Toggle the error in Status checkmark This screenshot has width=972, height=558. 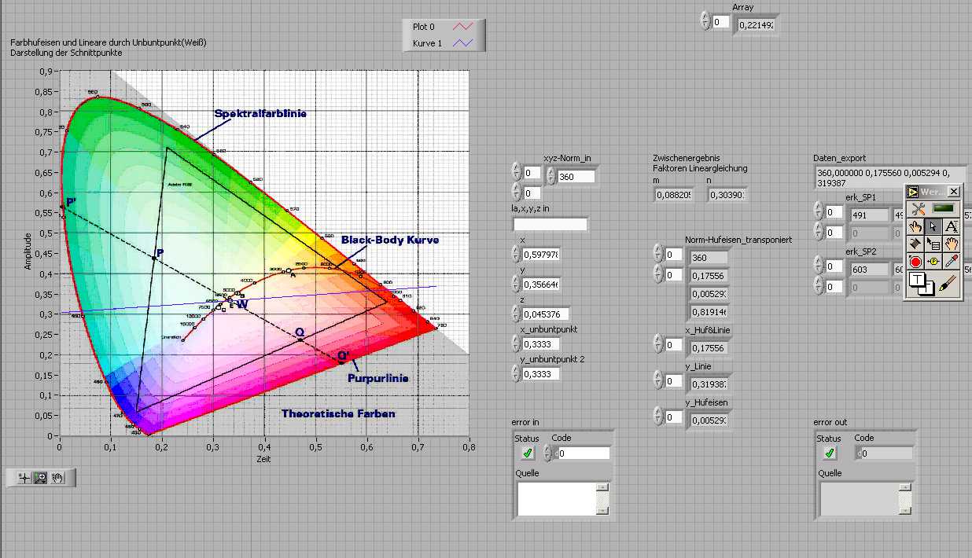pos(528,453)
